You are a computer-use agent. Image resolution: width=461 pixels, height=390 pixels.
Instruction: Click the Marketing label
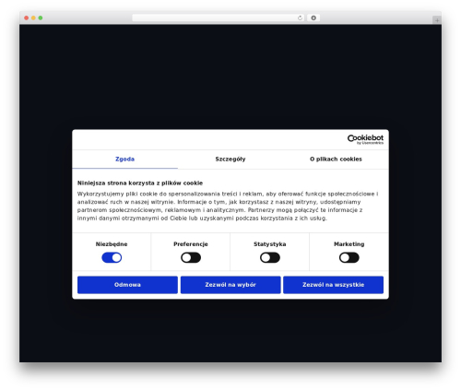(x=349, y=244)
